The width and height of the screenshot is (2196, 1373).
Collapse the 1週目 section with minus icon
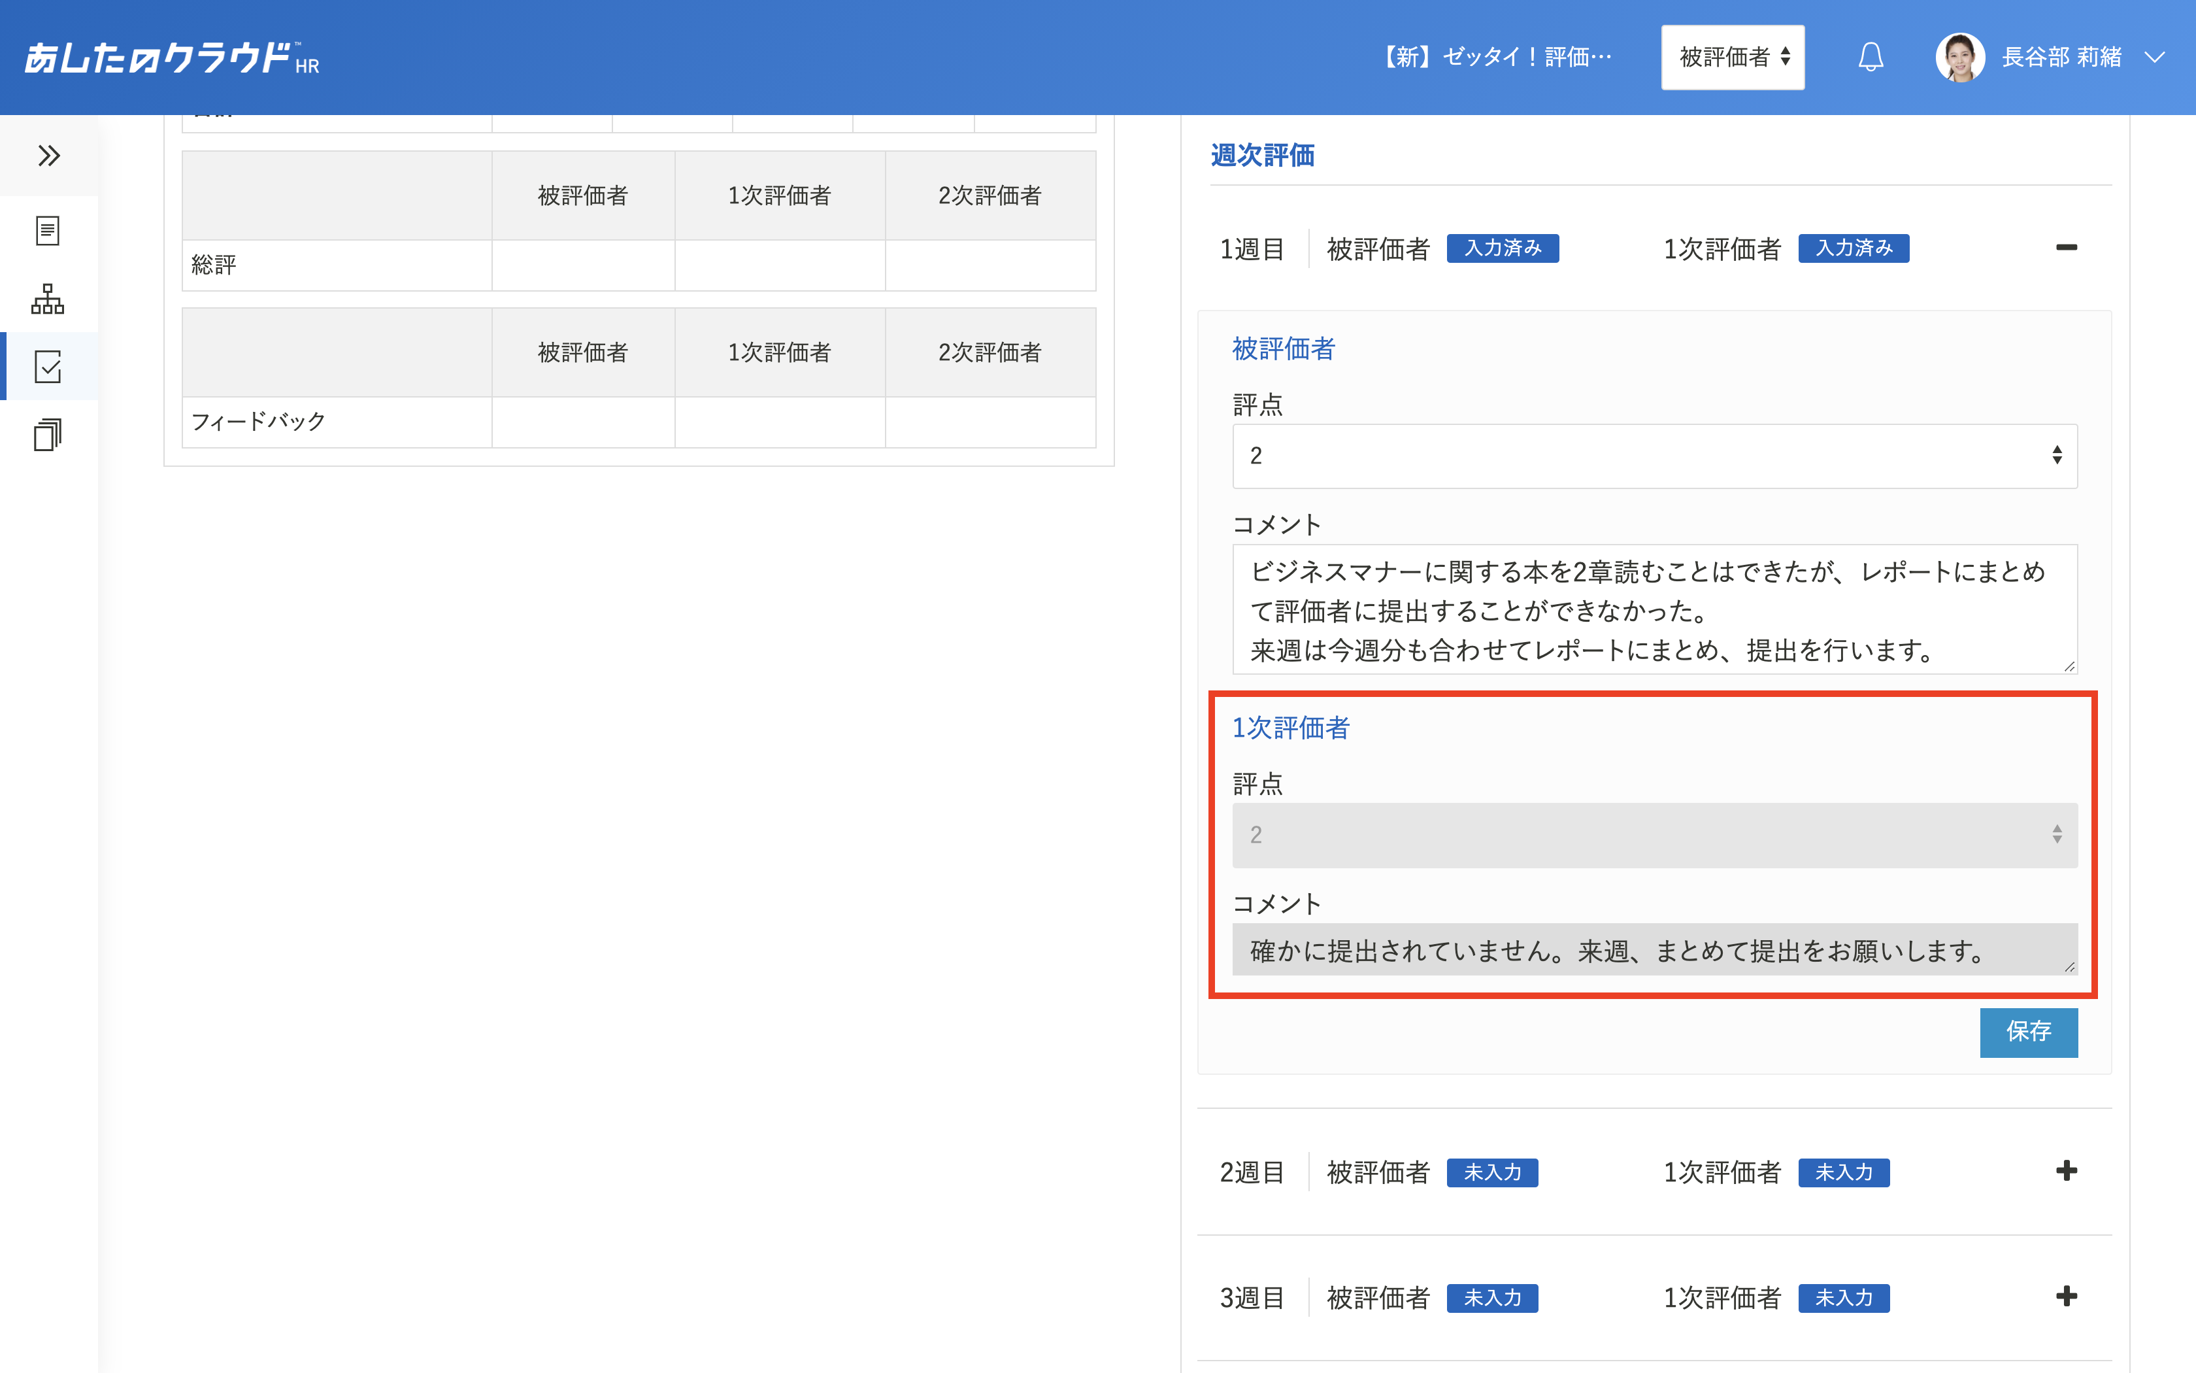2066,247
